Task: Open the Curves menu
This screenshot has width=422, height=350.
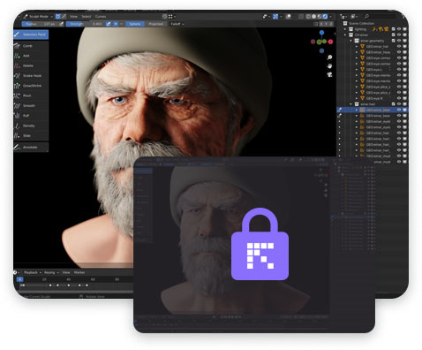Action: 101,17
